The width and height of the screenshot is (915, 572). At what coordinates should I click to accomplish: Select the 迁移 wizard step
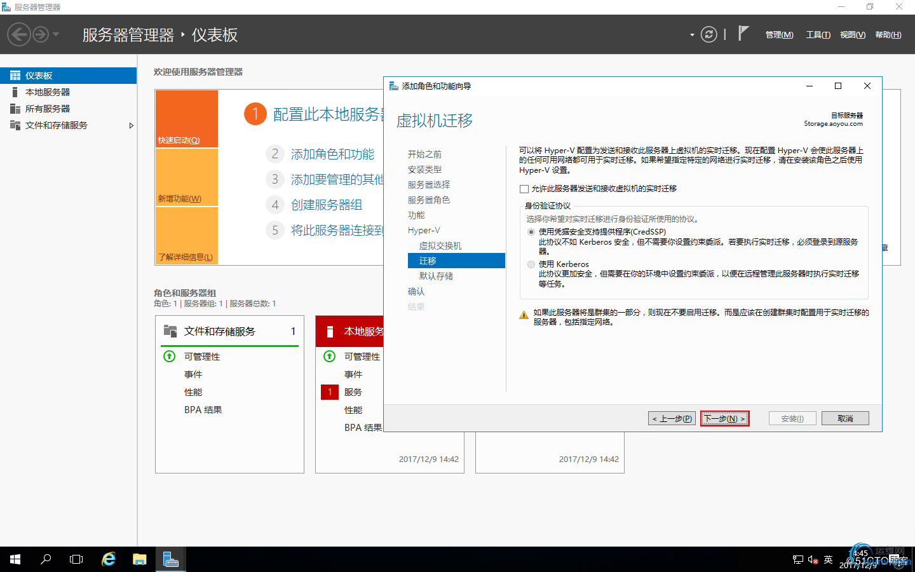[456, 261]
